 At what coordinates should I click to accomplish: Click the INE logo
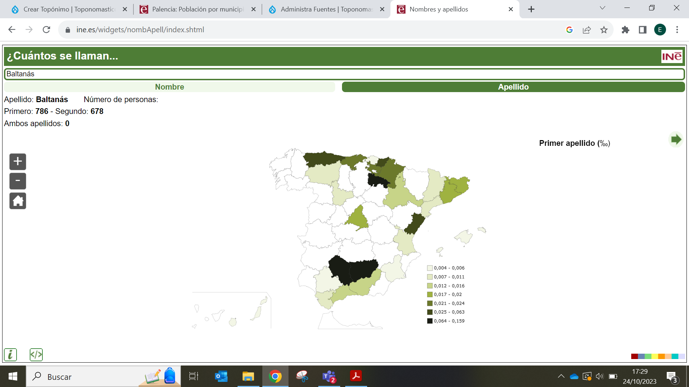pos(671,56)
